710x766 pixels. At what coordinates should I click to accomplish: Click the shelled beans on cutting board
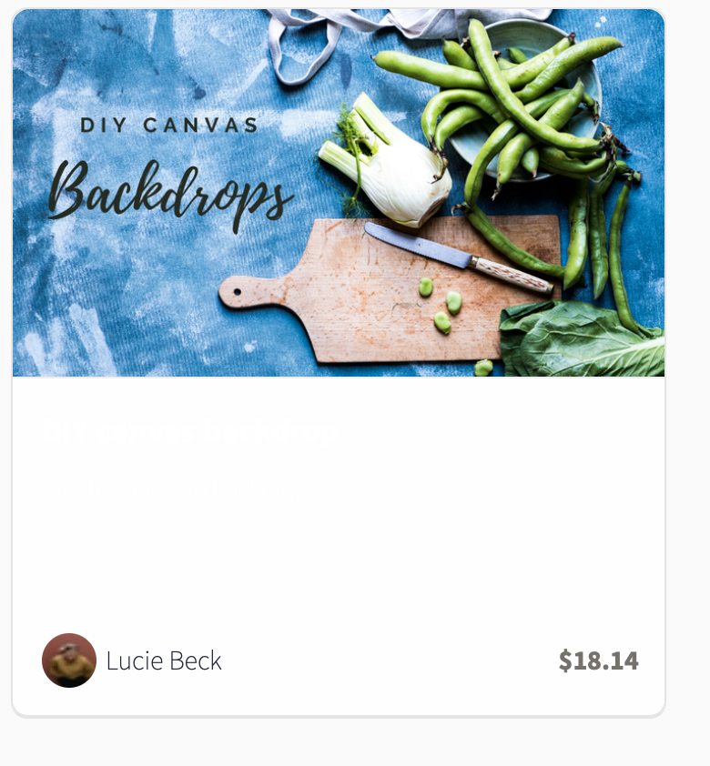coord(442,306)
